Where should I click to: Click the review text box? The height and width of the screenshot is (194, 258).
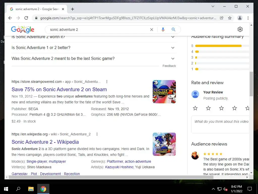pos(220,124)
